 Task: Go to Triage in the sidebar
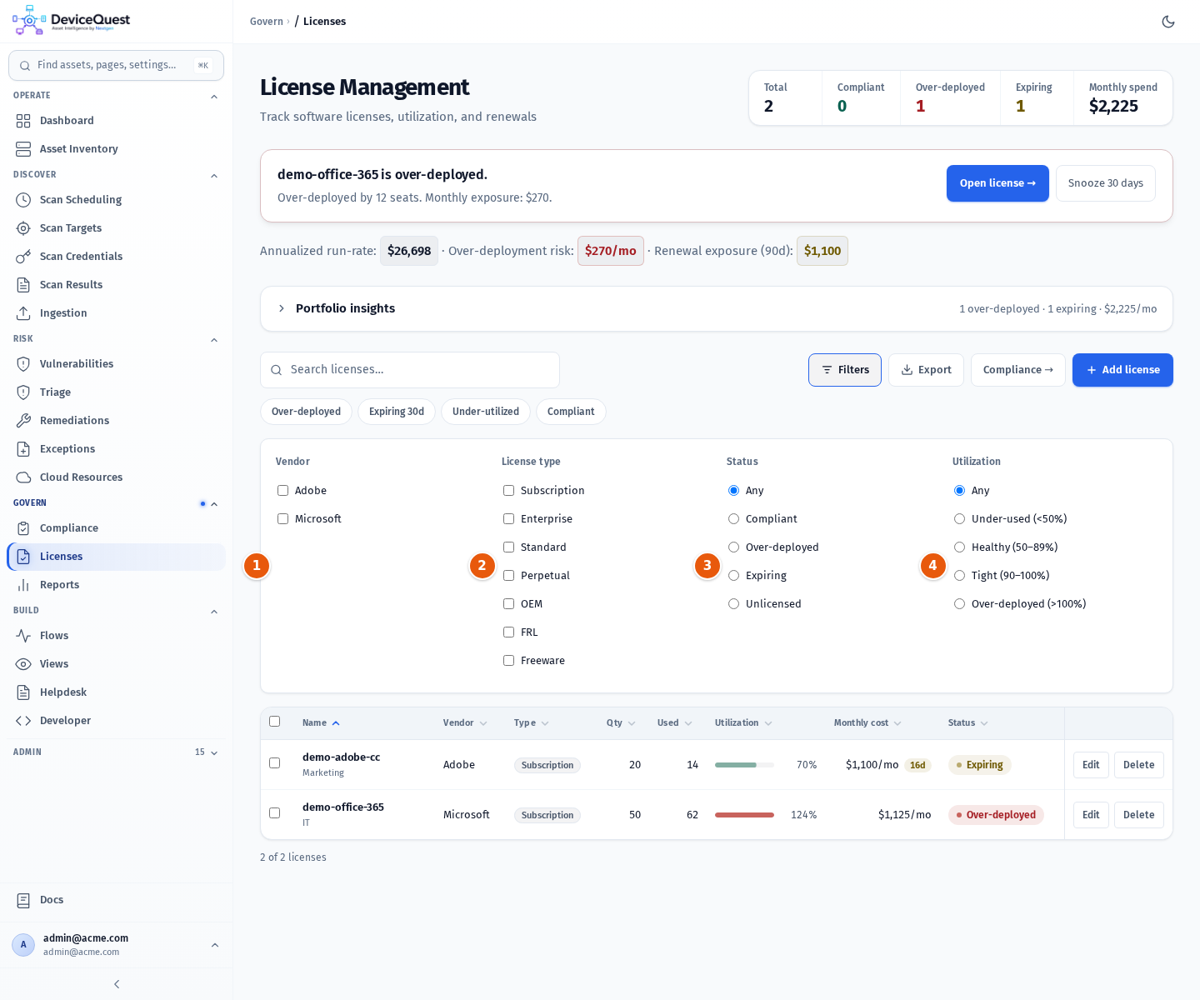pos(116,392)
